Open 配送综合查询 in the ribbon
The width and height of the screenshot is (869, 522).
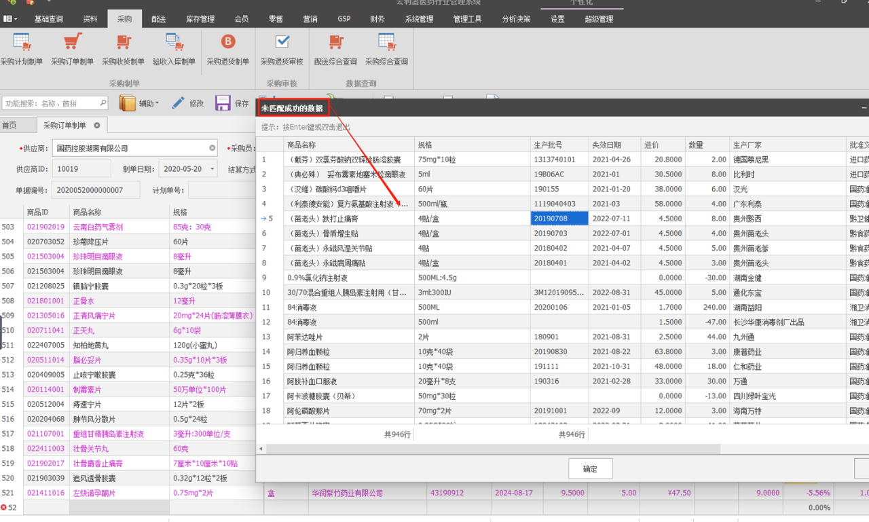[x=335, y=50]
